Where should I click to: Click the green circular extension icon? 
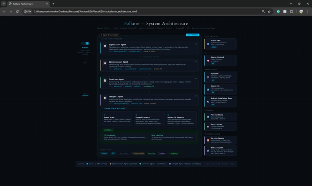click(278, 12)
